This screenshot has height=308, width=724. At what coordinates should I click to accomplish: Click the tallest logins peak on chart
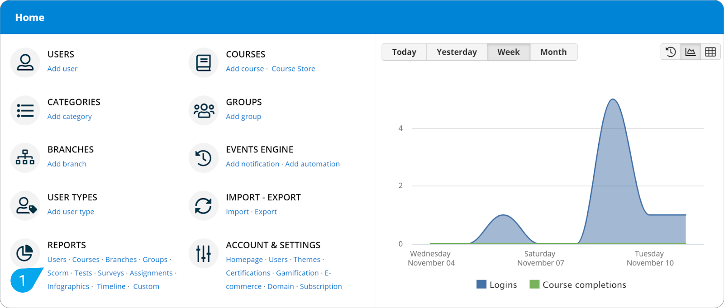pyautogui.click(x=613, y=100)
